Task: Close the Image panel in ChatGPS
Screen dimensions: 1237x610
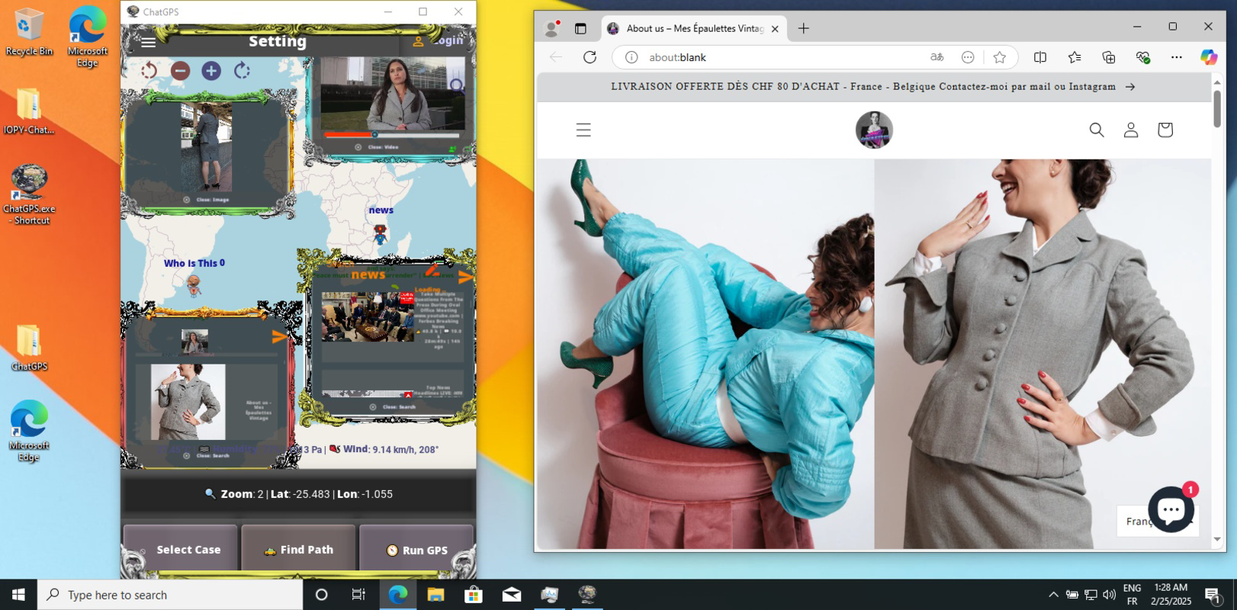Action: click(206, 200)
